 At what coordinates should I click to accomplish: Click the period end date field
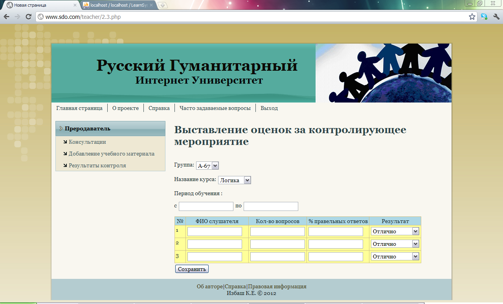(271, 206)
